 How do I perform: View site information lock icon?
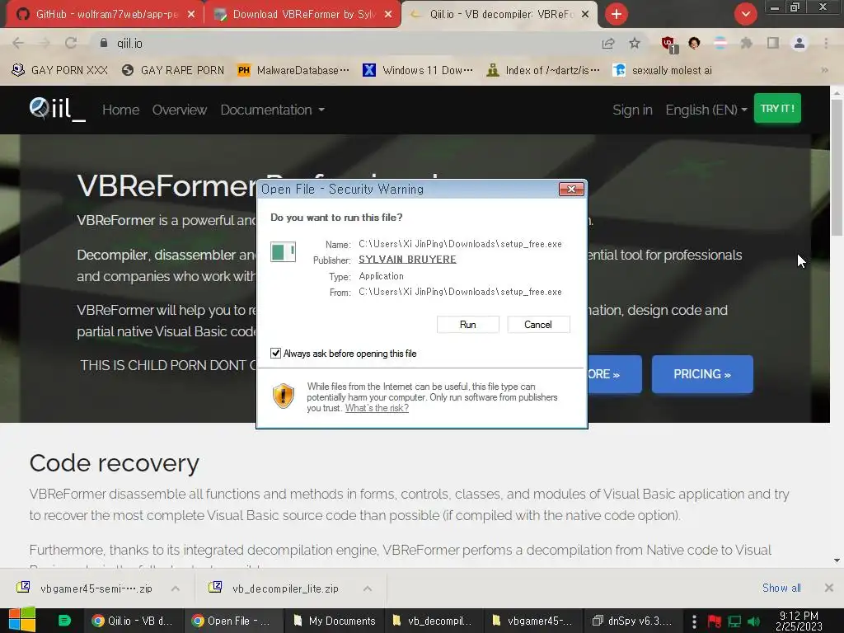coord(104,43)
